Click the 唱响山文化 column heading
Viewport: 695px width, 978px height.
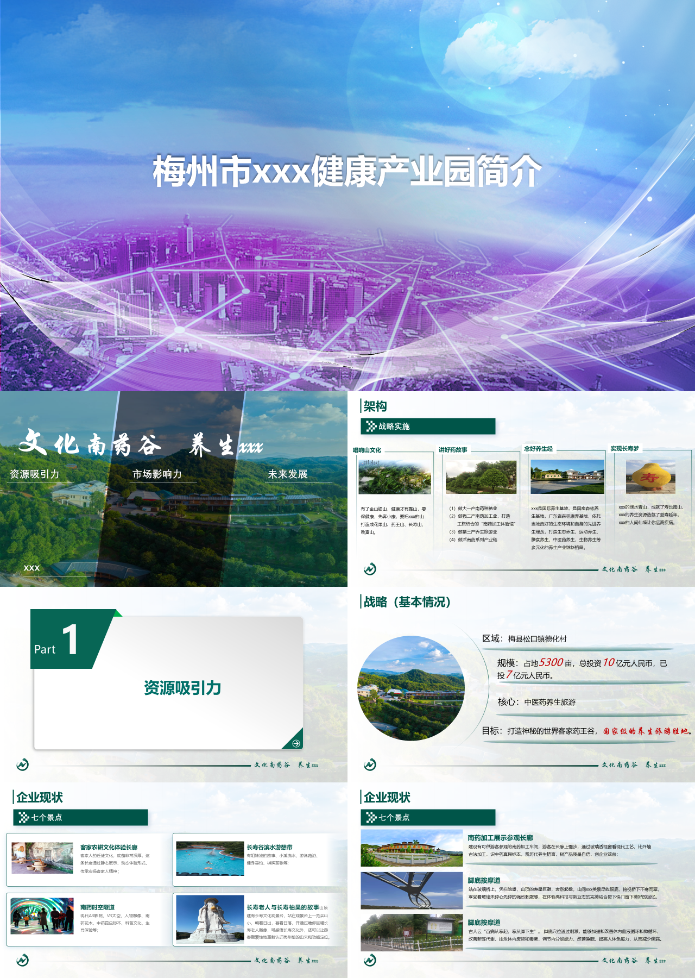pyautogui.click(x=367, y=450)
